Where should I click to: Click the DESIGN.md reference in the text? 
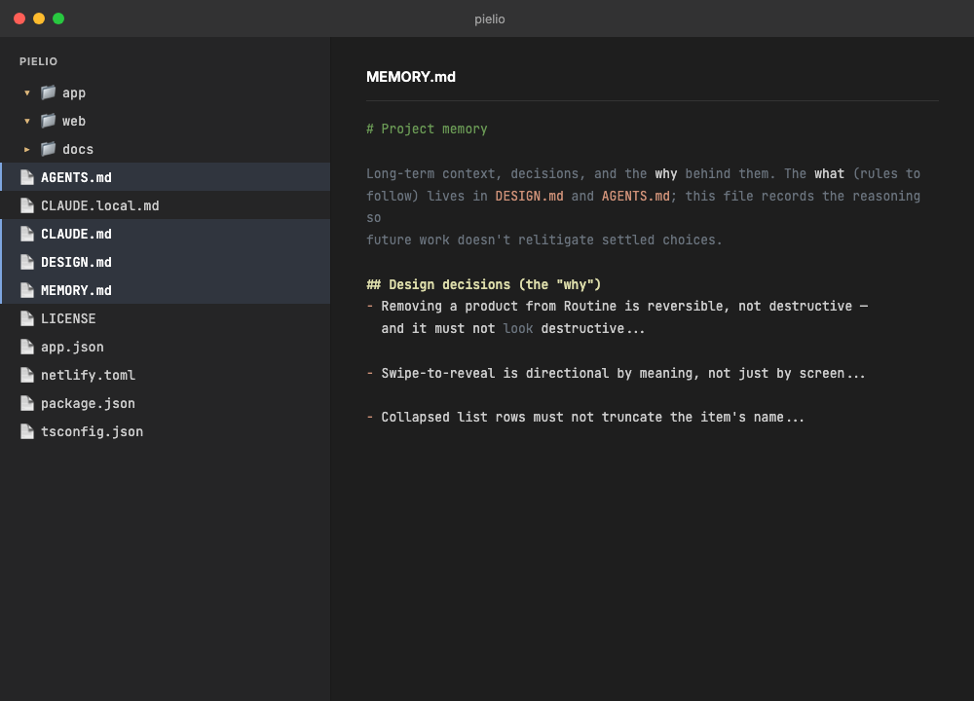click(529, 197)
